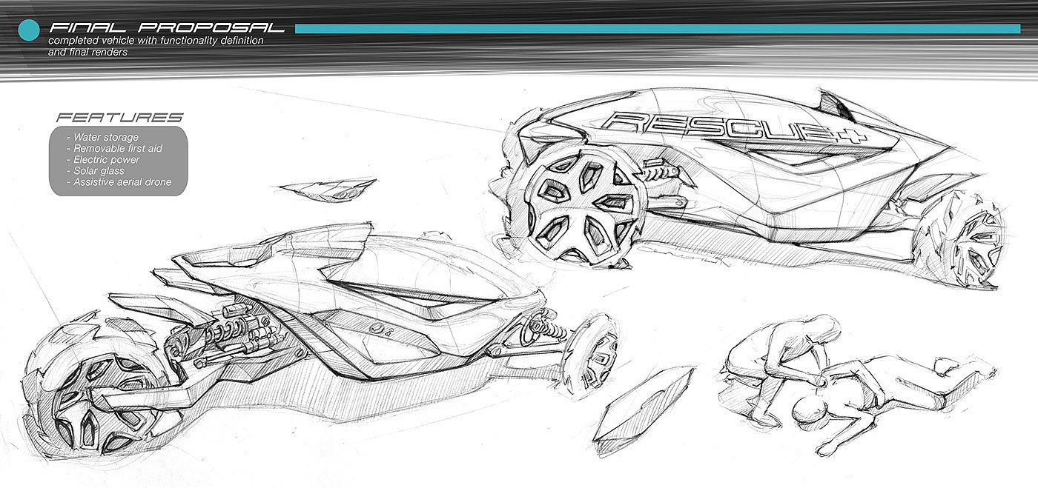Click the teal circle beside the heading
The height and width of the screenshot is (488, 1038).
point(28,30)
